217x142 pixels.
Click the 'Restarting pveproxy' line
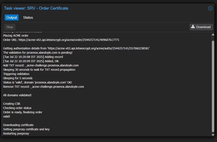coord(16,133)
